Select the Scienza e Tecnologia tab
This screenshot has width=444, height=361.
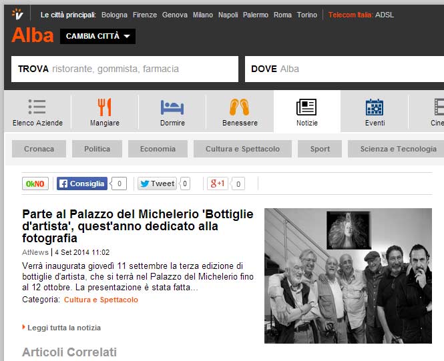click(397, 149)
